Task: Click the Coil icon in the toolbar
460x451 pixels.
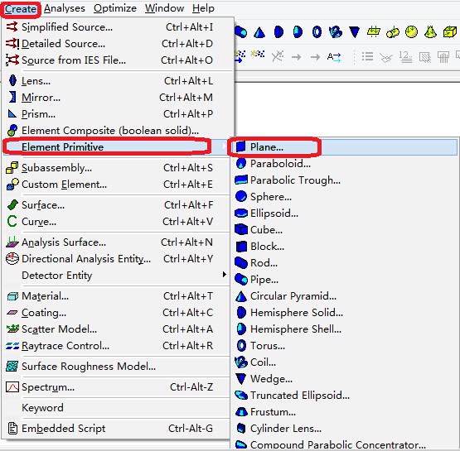Action: tap(336, 32)
